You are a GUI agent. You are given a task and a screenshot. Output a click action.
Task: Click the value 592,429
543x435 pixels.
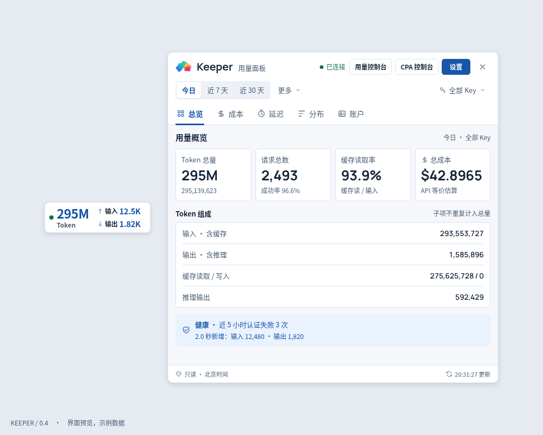point(469,297)
